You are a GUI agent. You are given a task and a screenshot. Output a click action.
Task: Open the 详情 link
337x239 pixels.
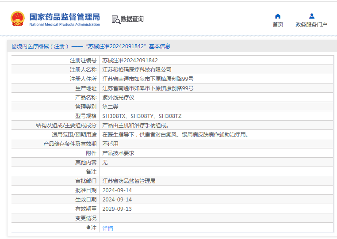click(107, 228)
